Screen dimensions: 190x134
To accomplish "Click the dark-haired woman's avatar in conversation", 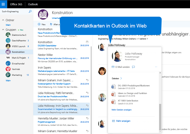I will point(102,71).
